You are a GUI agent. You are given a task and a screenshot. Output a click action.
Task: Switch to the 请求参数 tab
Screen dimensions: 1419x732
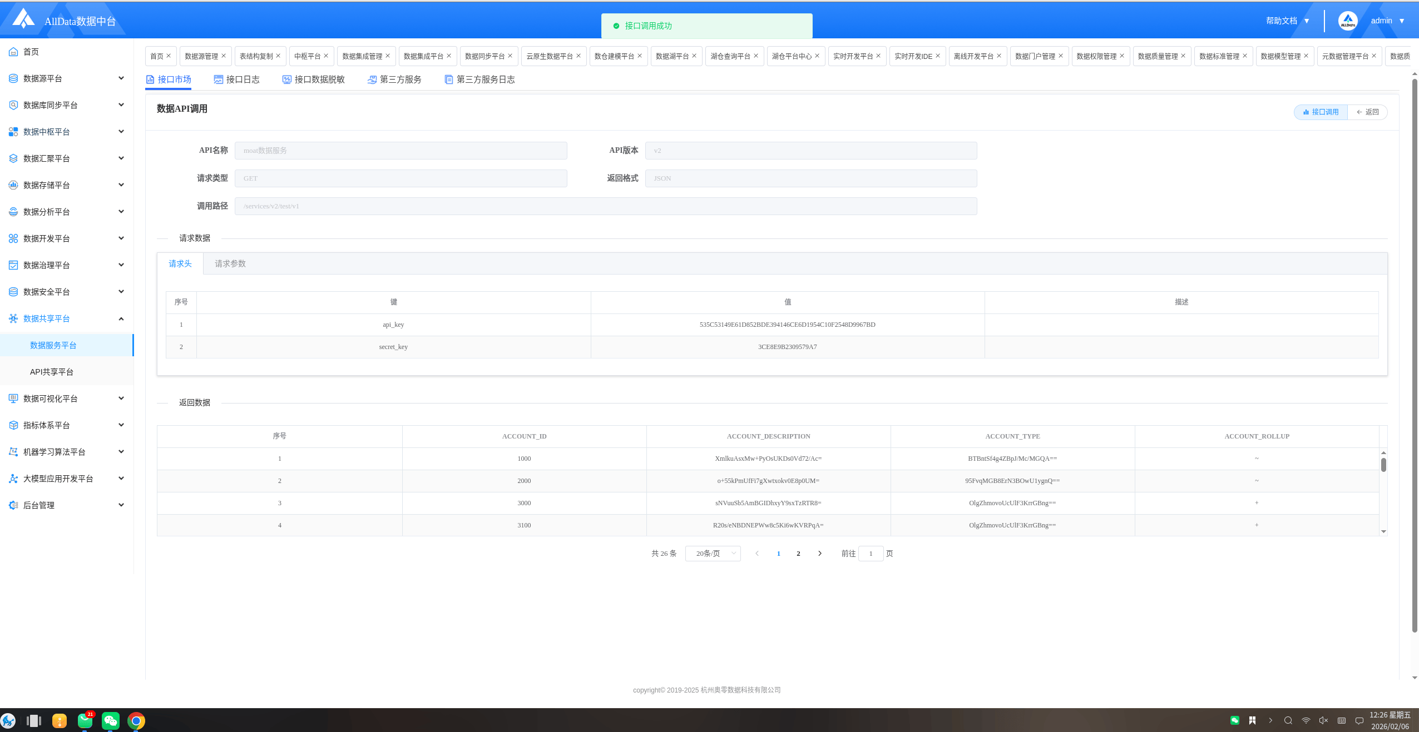pos(230,263)
